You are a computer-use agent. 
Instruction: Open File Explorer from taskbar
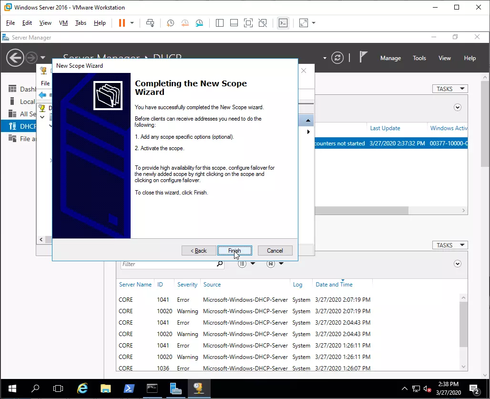pos(106,389)
